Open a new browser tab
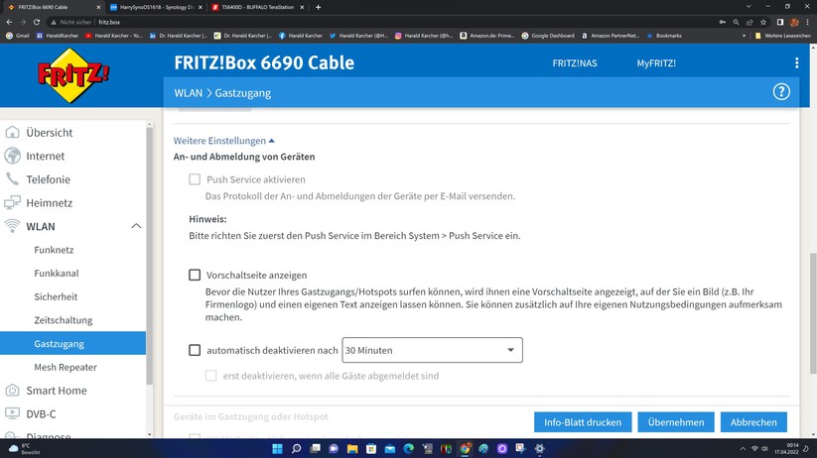Viewport: 817px width, 458px height. [x=318, y=7]
